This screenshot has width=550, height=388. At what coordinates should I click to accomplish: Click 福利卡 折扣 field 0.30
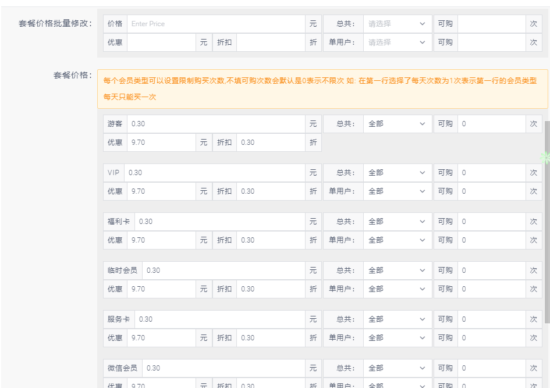coord(271,240)
